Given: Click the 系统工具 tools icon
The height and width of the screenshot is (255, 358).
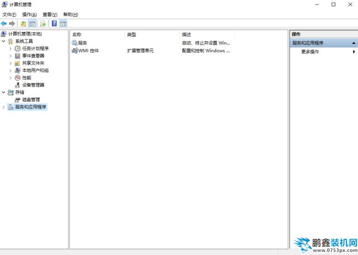Looking at the screenshot, I should tap(11, 41).
